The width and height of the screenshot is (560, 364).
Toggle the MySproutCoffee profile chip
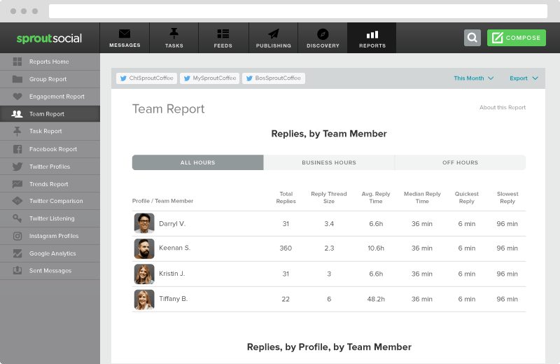click(209, 78)
